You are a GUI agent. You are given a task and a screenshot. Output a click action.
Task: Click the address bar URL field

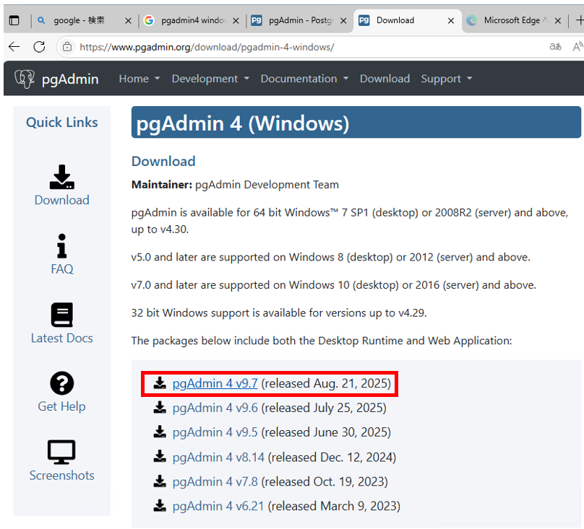coord(301,47)
